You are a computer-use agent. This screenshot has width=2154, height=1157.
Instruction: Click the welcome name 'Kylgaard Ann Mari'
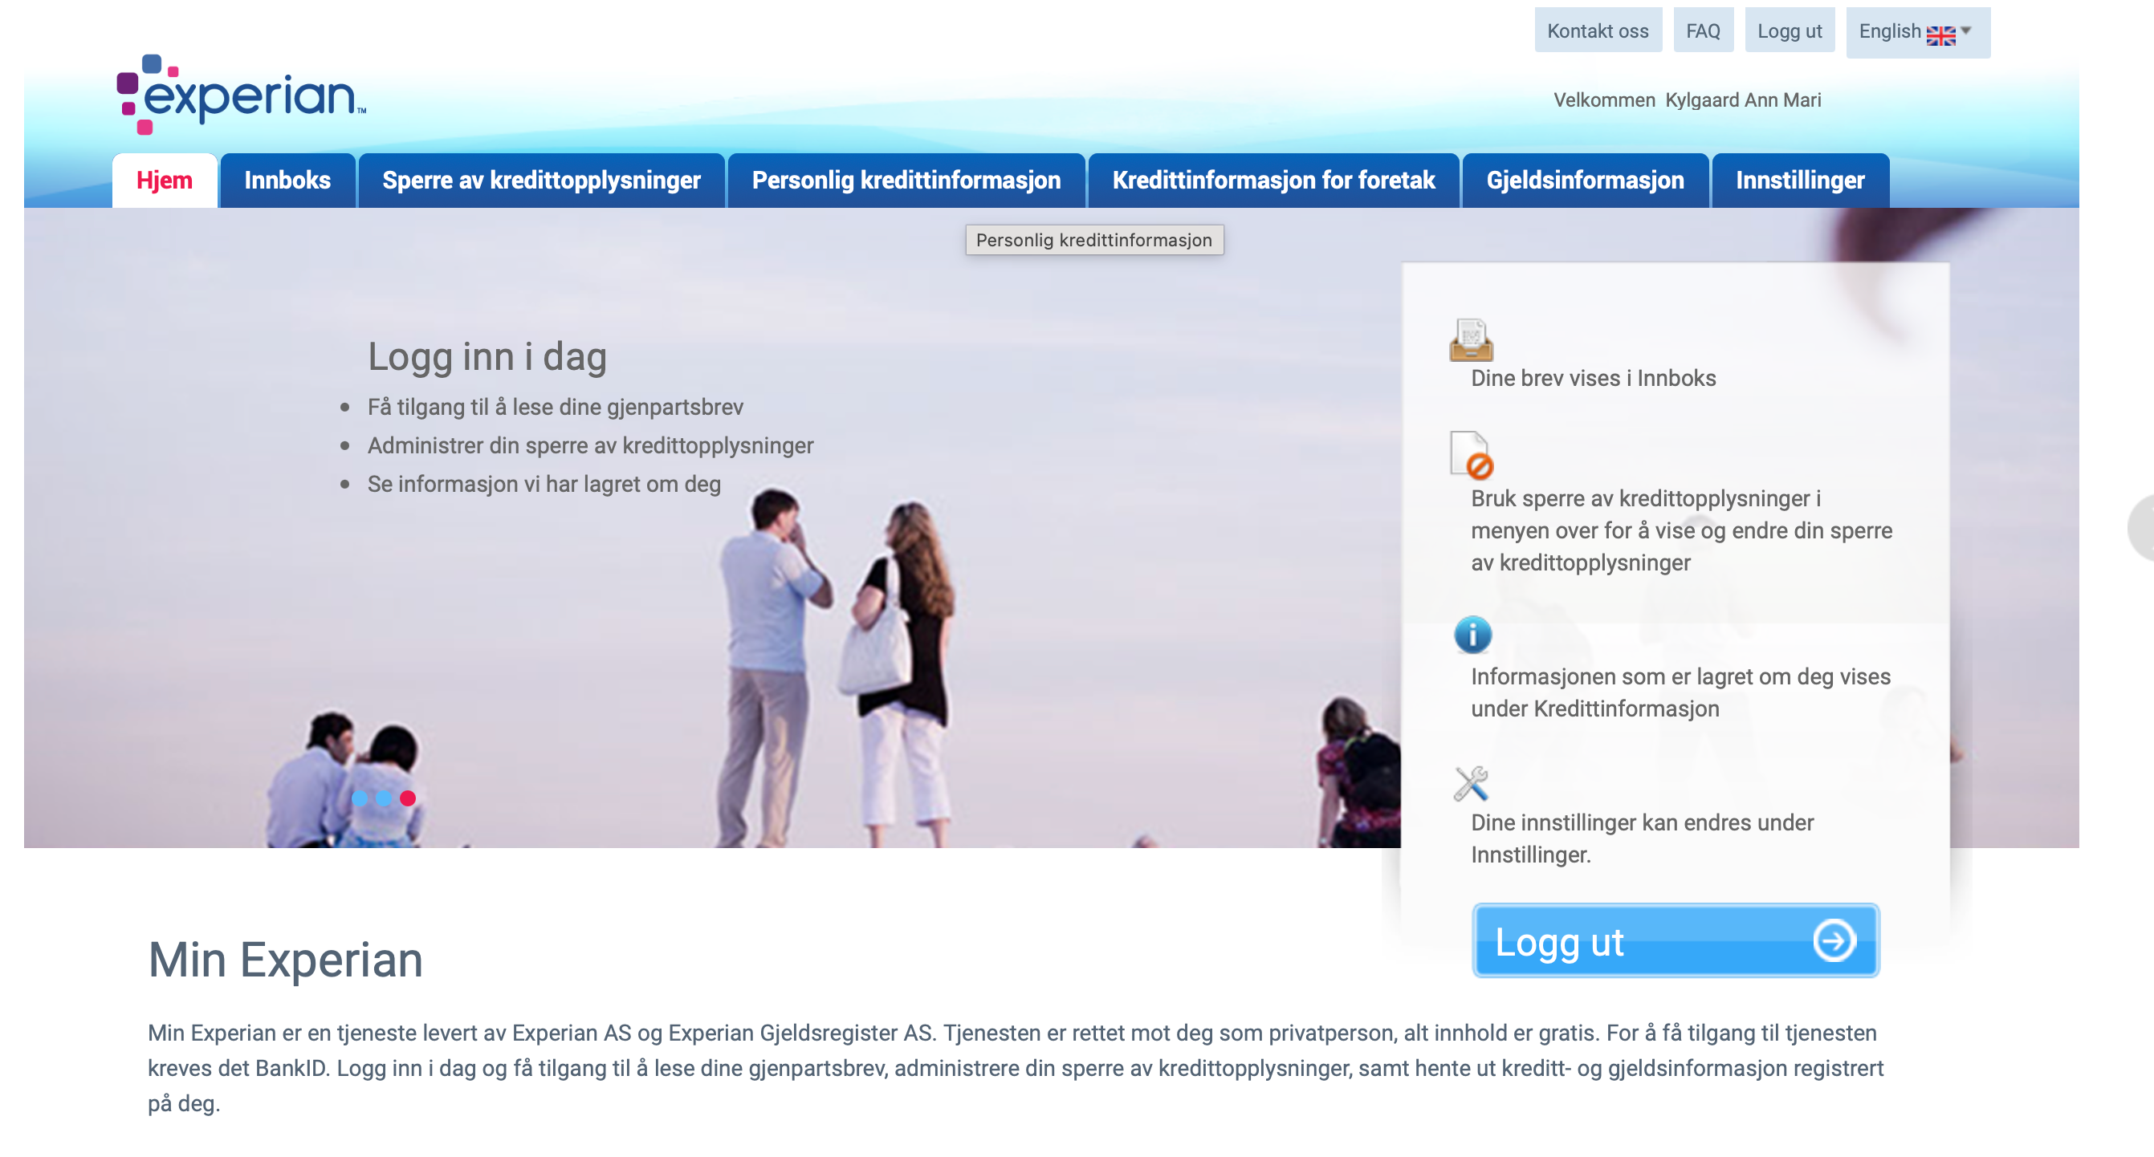pos(1743,100)
